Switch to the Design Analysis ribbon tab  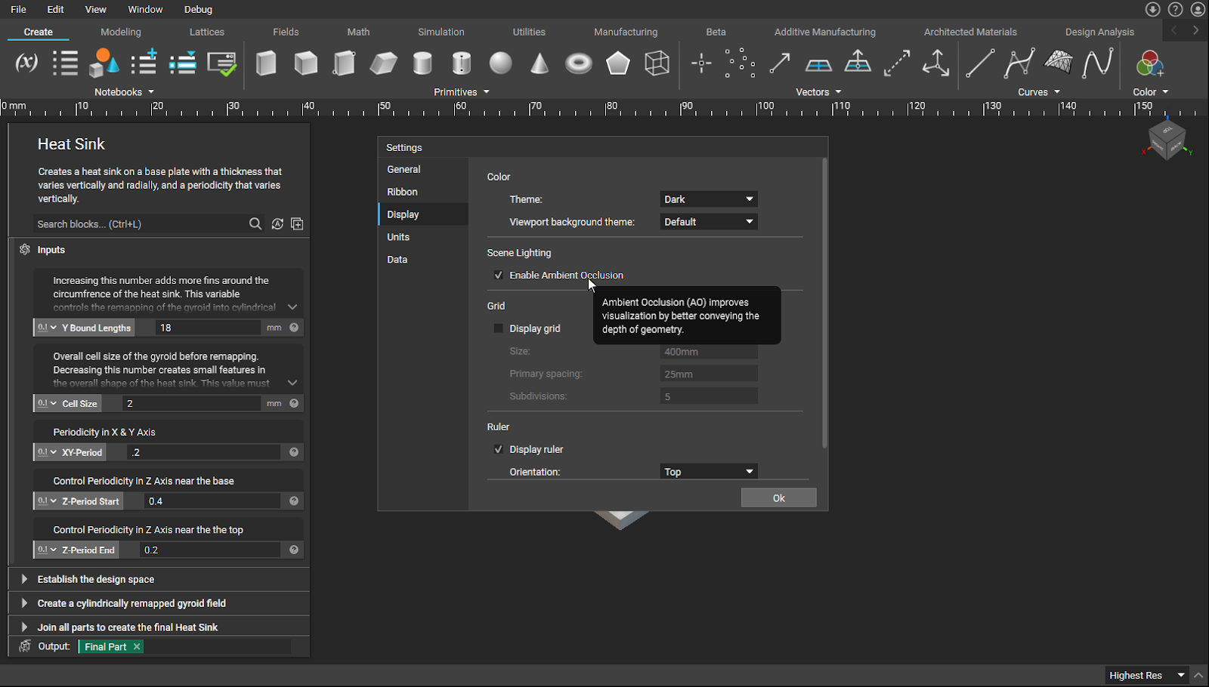coord(1099,32)
